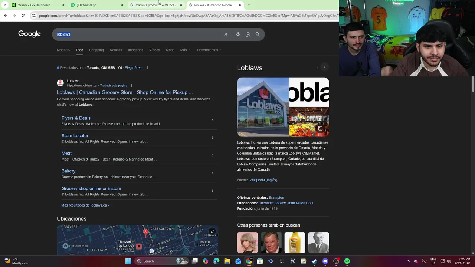Open Spotify from the taskbar
The width and height of the screenshot is (475, 267).
click(347, 261)
